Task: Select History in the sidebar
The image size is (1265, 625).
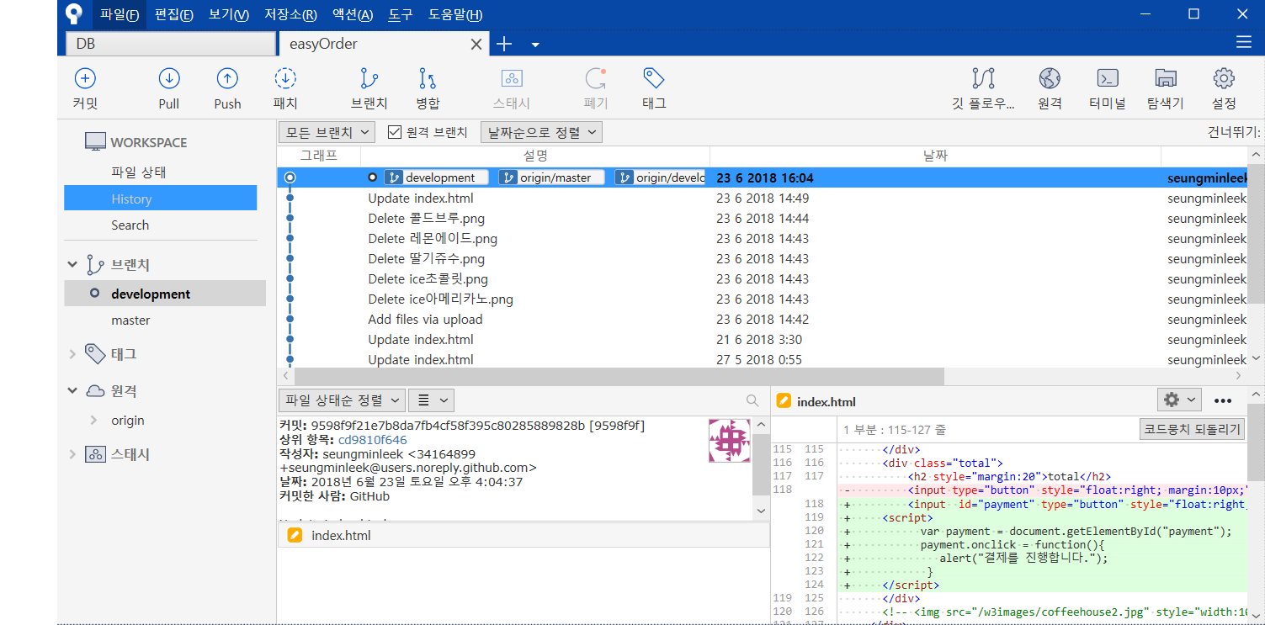Action: [x=160, y=199]
